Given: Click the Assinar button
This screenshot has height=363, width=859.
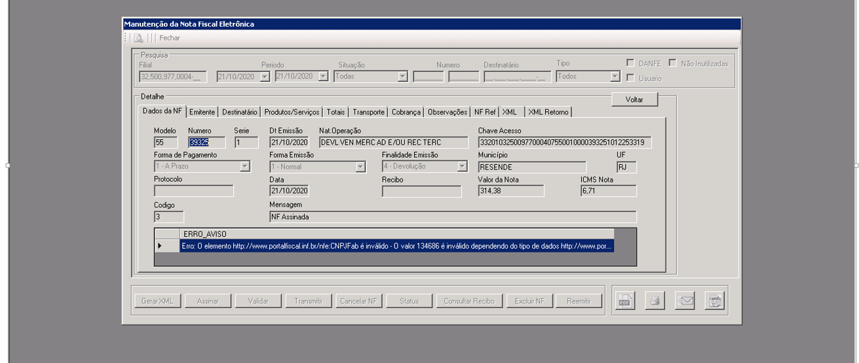Looking at the screenshot, I should tap(208, 301).
